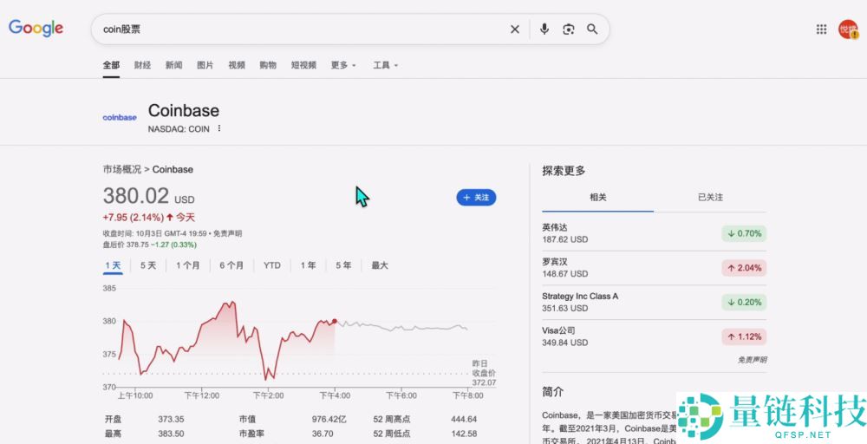Click the 2.04% change badge for 罗宾汉
The width and height of the screenshot is (867, 444).
click(x=744, y=268)
